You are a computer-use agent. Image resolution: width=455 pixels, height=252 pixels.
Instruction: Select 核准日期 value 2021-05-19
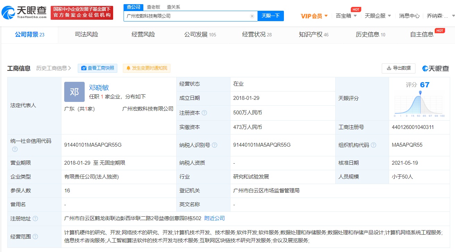point(405,163)
